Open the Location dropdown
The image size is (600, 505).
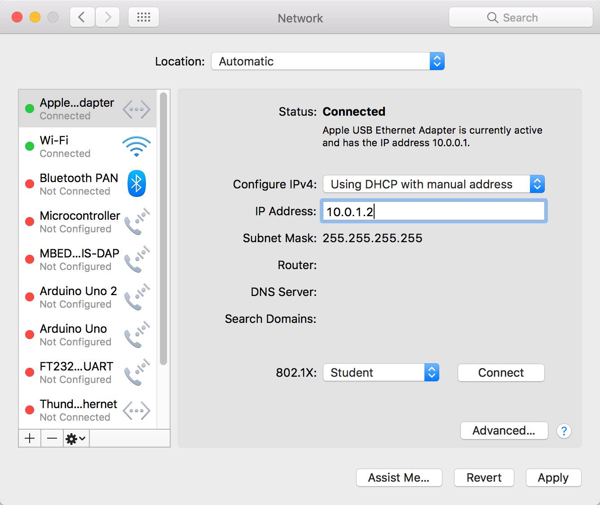[x=328, y=61]
